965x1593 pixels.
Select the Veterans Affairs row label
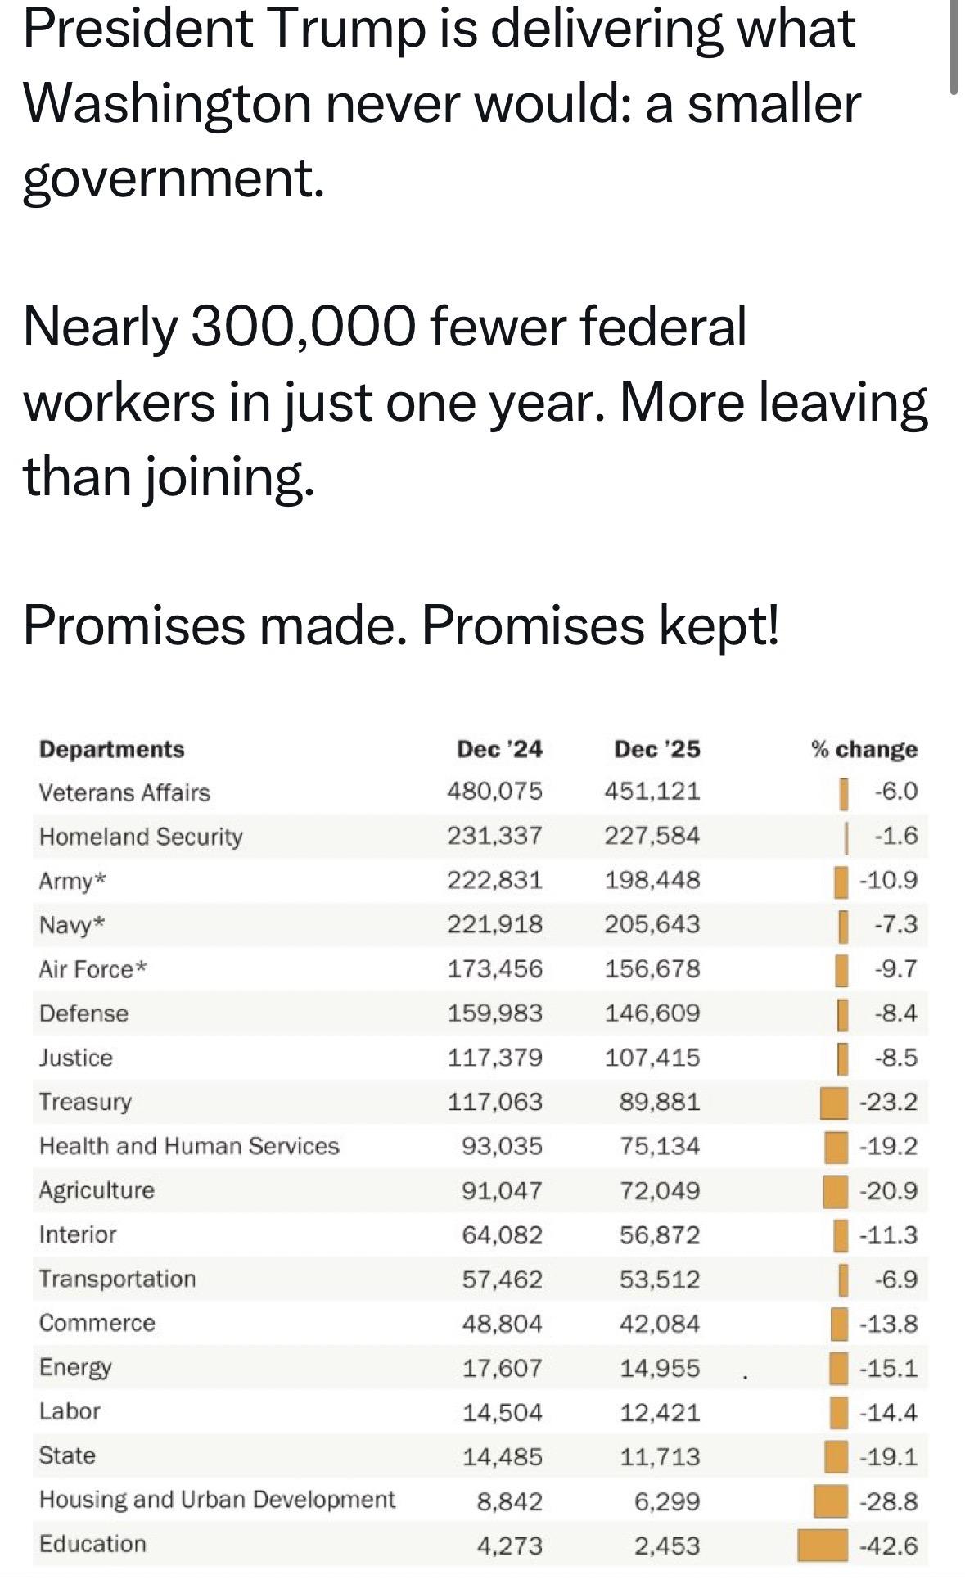pos(124,792)
